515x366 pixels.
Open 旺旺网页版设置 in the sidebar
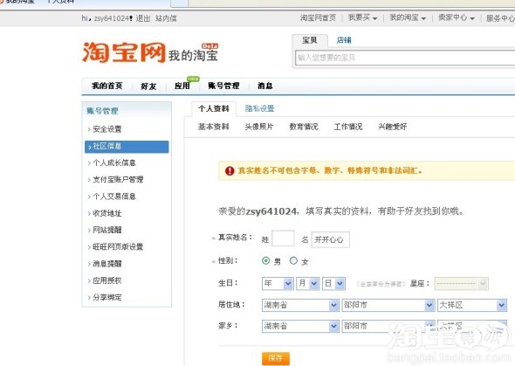(x=118, y=246)
